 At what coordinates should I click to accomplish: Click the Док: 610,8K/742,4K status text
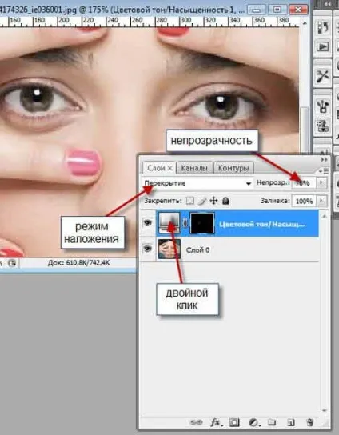(x=78, y=263)
